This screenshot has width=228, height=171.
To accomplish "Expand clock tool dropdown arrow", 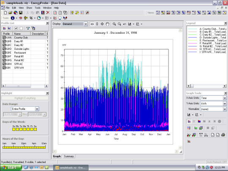I will pyautogui.click(x=43, y=18).
